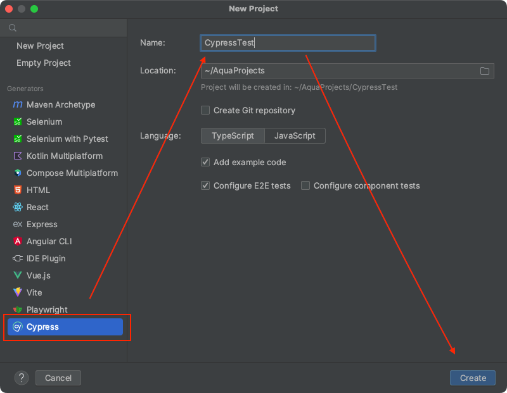
Task: Choose the HTML generator label
Action: click(x=38, y=190)
